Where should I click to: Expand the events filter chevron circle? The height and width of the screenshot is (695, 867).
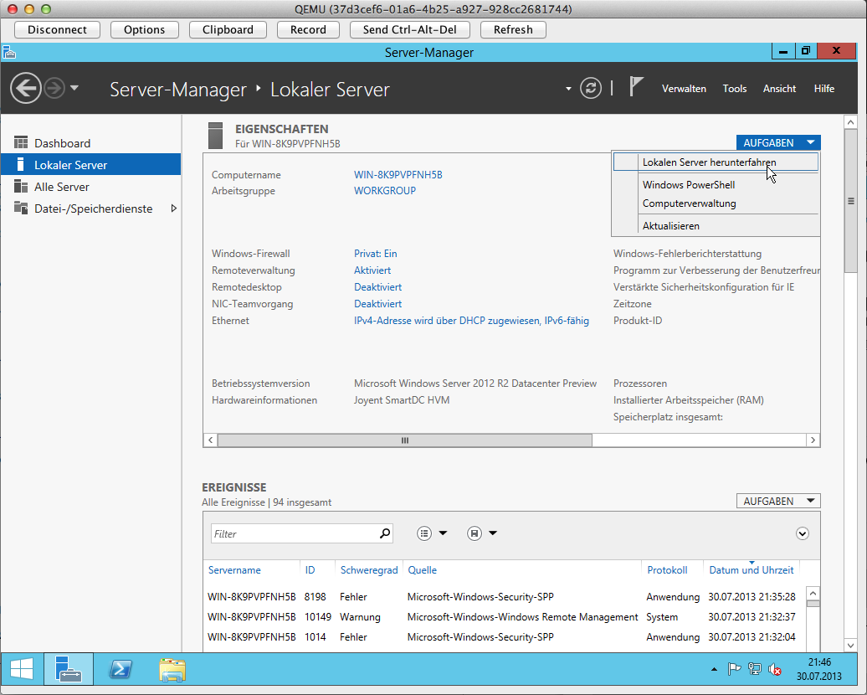[803, 533]
